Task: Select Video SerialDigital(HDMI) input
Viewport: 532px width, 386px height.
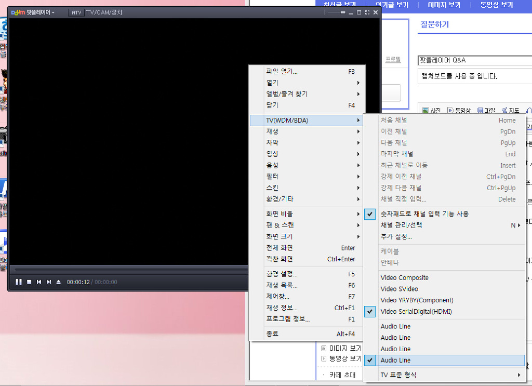Action: 416,312
